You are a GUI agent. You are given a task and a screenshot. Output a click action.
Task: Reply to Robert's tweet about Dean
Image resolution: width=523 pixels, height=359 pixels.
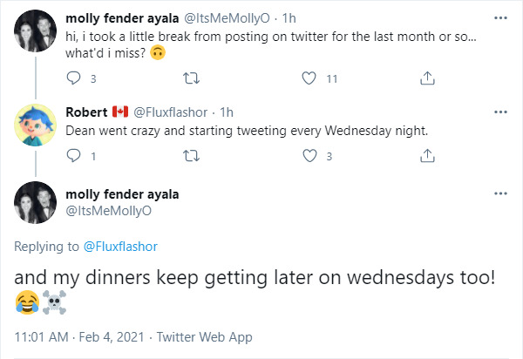(73, 156)
